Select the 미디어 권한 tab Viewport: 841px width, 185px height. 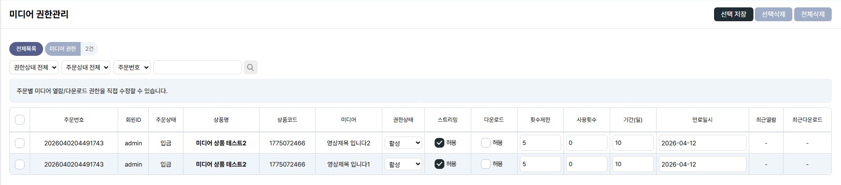click(x=63, y=49)
